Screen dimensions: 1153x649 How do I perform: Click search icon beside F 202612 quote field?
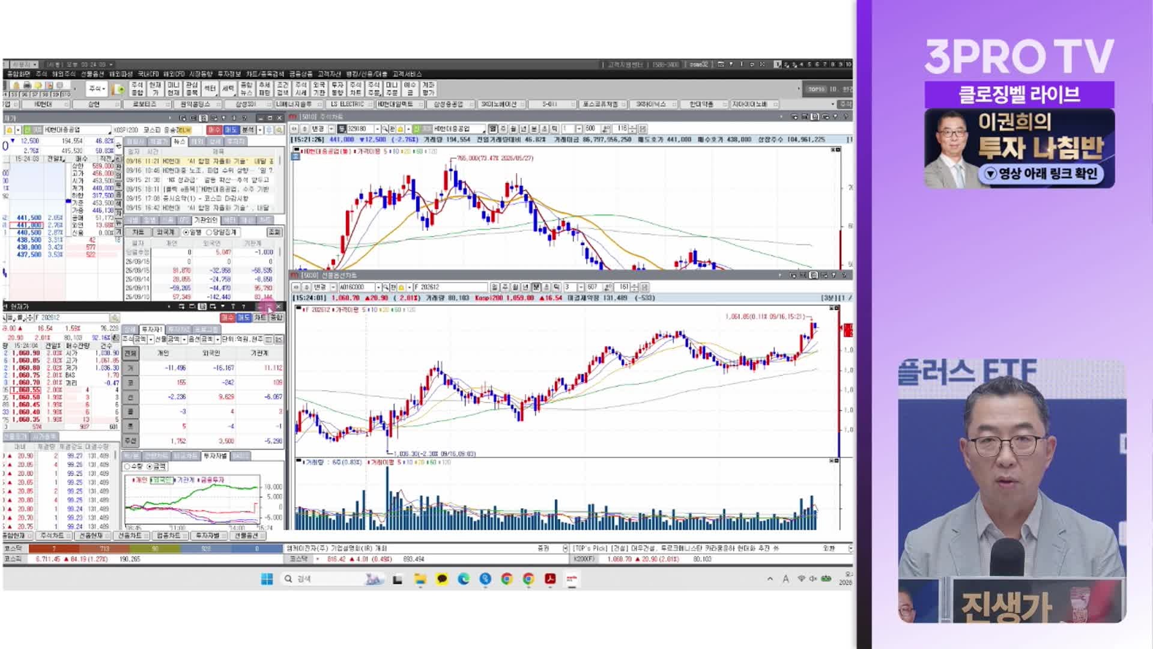114,318
